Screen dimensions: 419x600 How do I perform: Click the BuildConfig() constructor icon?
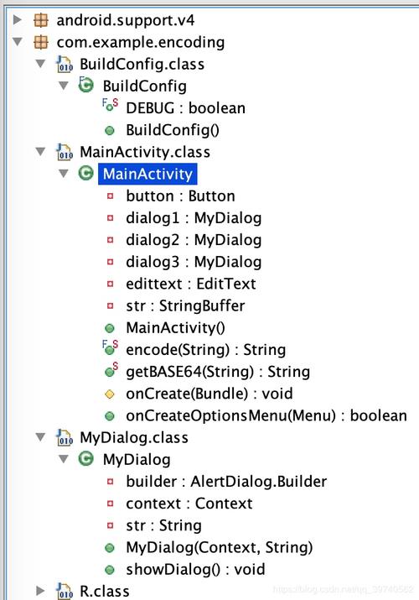(x=110, y=131)
